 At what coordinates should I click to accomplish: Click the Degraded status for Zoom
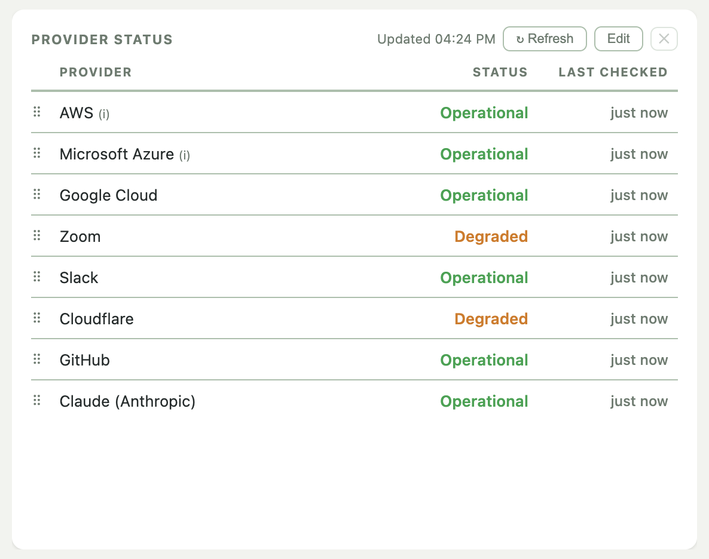point(491,236)
